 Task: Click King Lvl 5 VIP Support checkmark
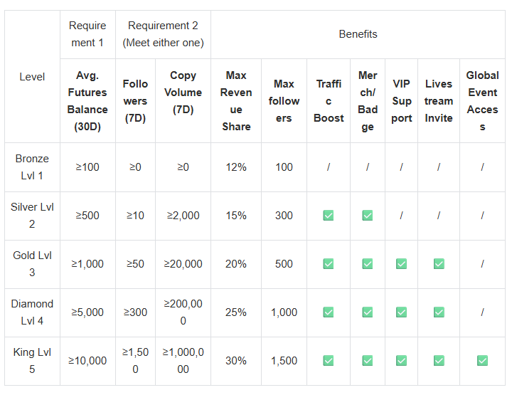point(401,361)
